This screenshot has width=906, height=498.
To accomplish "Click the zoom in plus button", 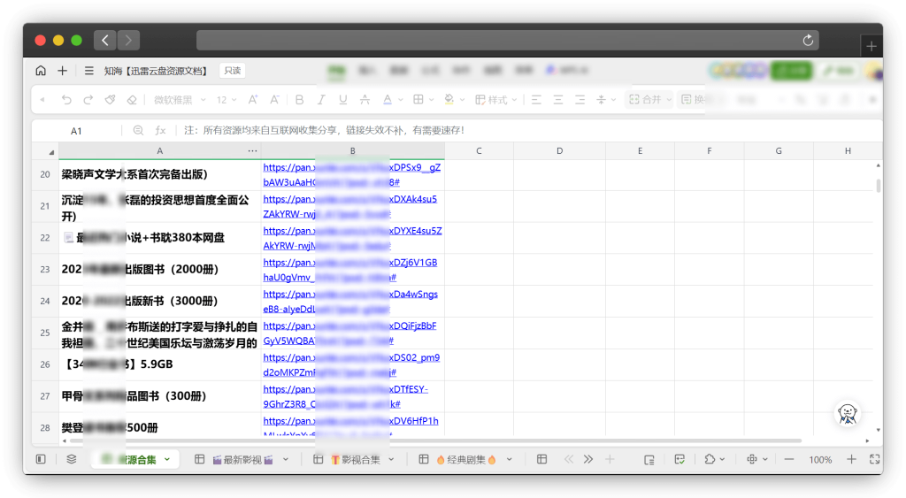I will [x=851, y=459].
